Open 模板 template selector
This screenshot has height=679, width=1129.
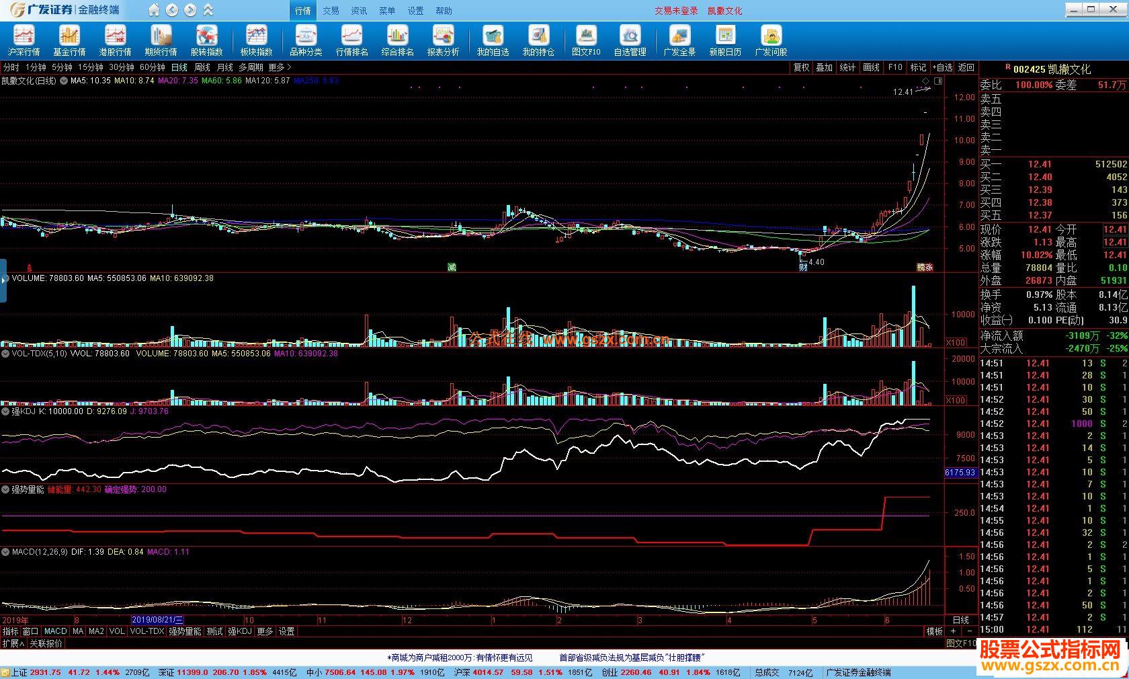[x=934, y=631]
